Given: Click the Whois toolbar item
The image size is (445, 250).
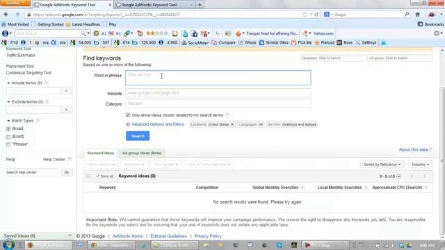Looking at the screenshot, I should click(248, 43).
